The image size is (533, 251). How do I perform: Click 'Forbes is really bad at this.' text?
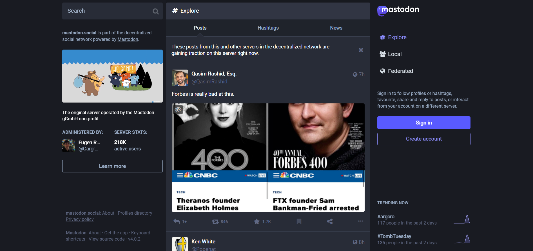(x=203, y=94)
